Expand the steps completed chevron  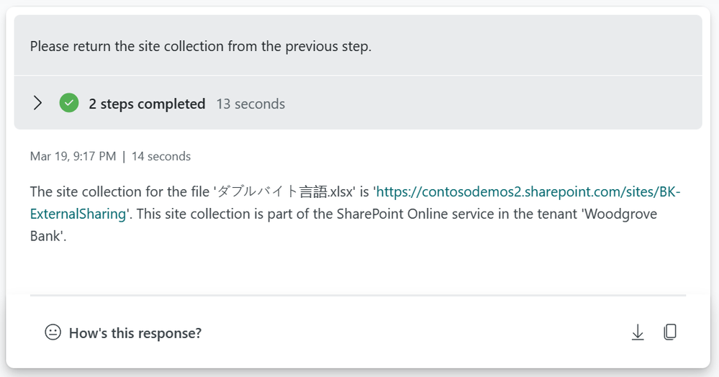point(37,103)
